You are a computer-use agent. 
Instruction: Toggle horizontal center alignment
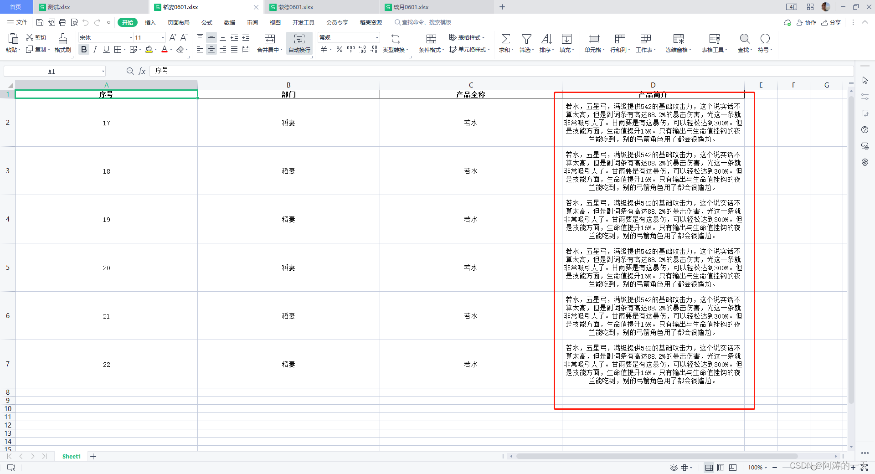(211, 49)
